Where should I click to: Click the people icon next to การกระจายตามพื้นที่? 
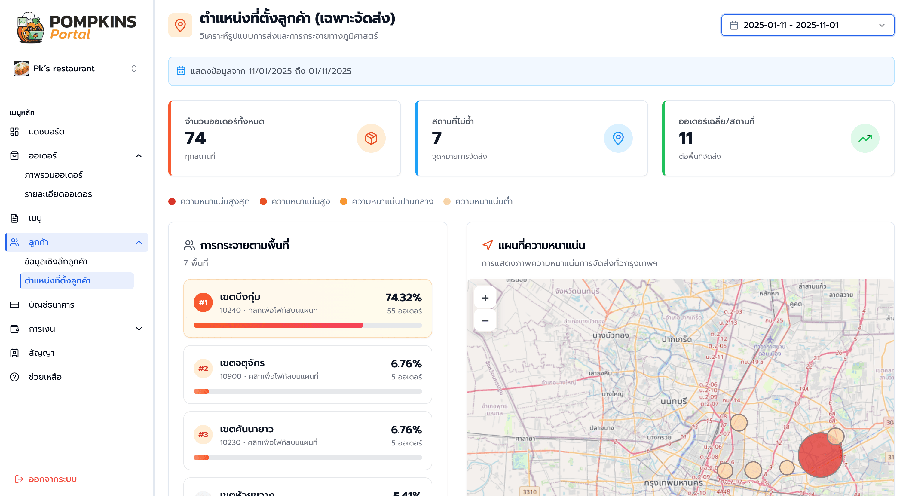189,245
